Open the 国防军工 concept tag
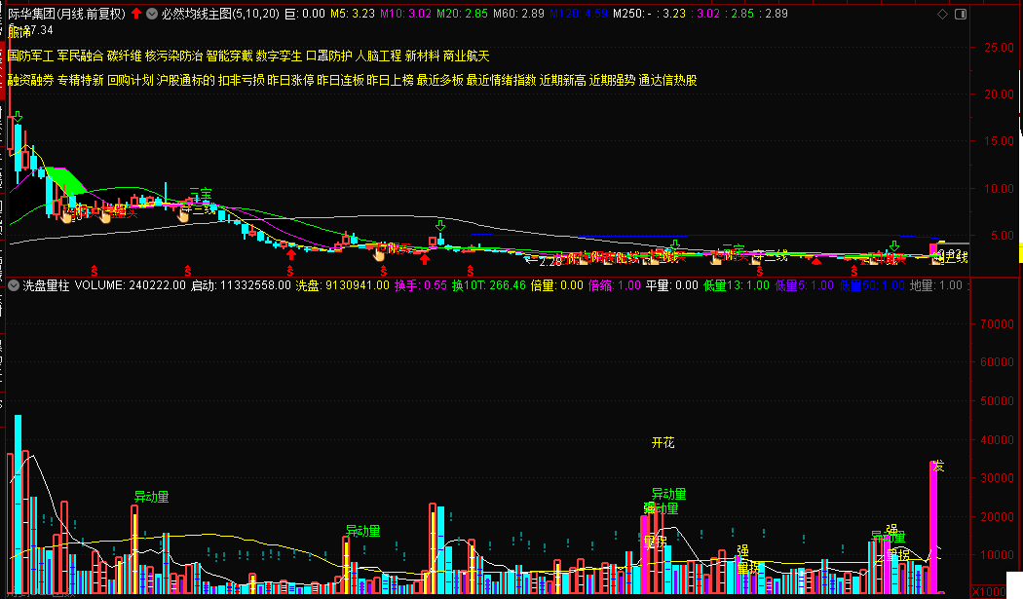Screen dimensions: 1023x599 (30, 56)
